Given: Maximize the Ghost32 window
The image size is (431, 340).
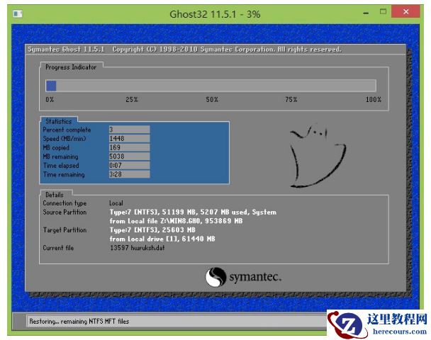Looking at the screenshot, I should tap(384, 12).
